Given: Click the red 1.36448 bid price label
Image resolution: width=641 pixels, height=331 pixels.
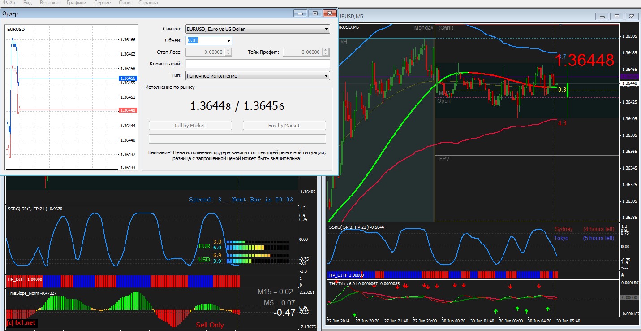Looking at the screenshot, I should click(128, 110).
